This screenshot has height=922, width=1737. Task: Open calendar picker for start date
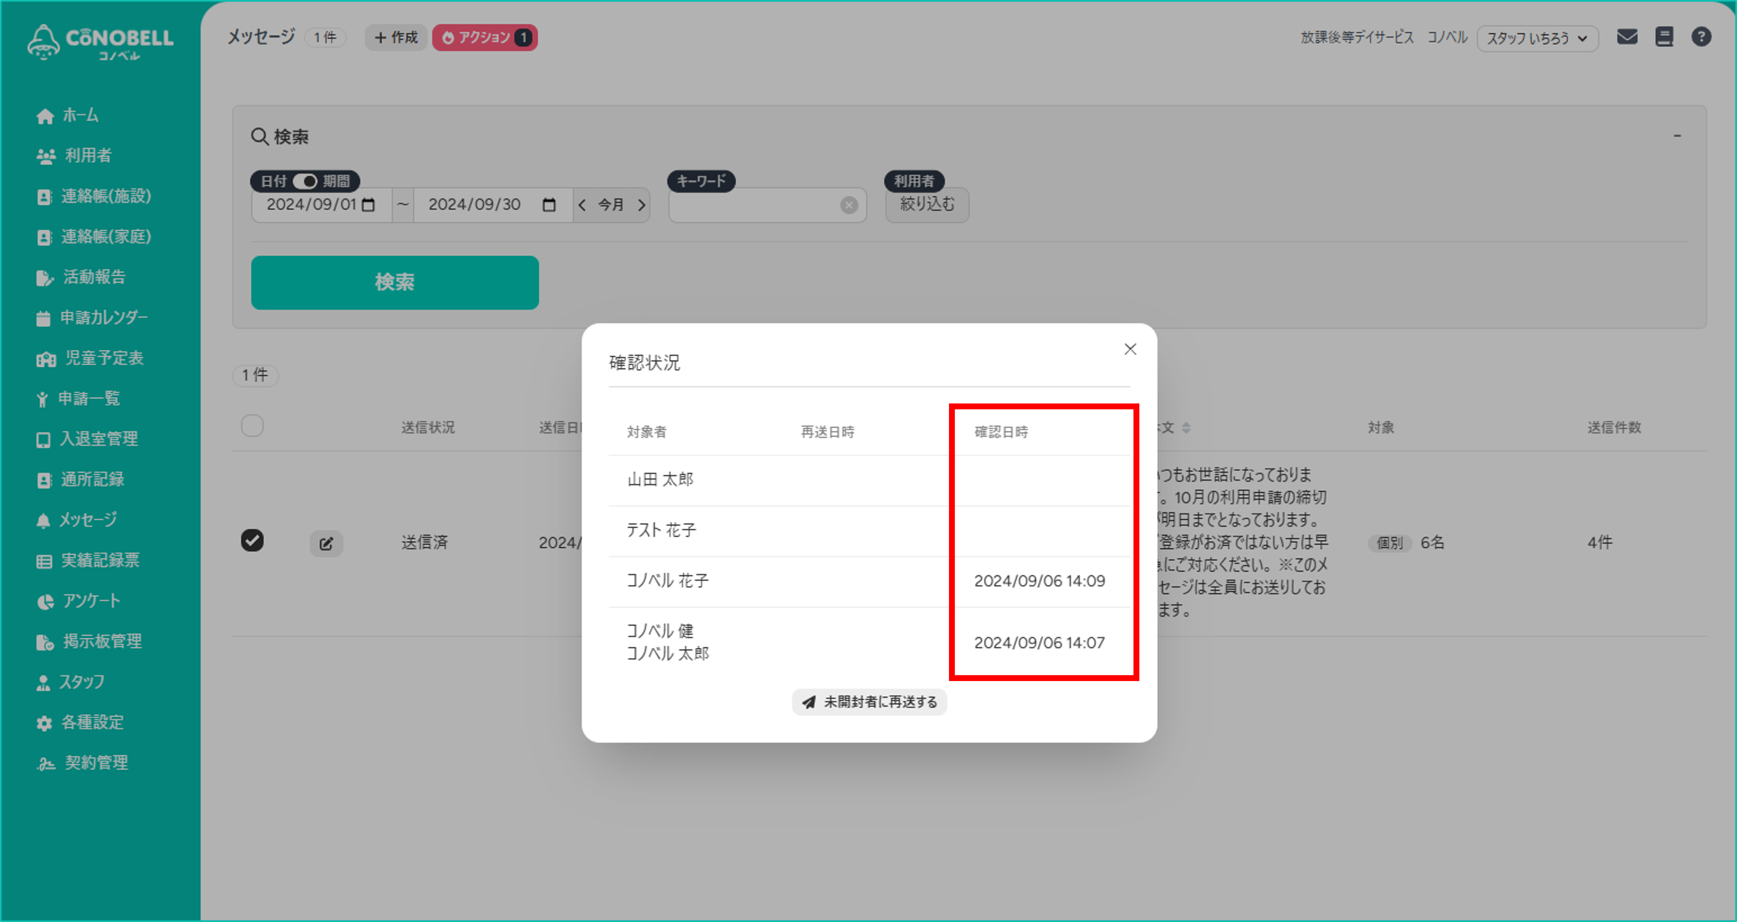point(368,205)
